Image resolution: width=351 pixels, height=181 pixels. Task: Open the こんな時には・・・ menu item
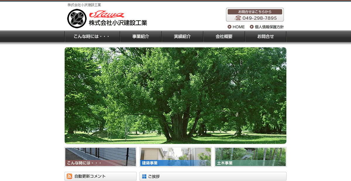click(x=92, y=36)
